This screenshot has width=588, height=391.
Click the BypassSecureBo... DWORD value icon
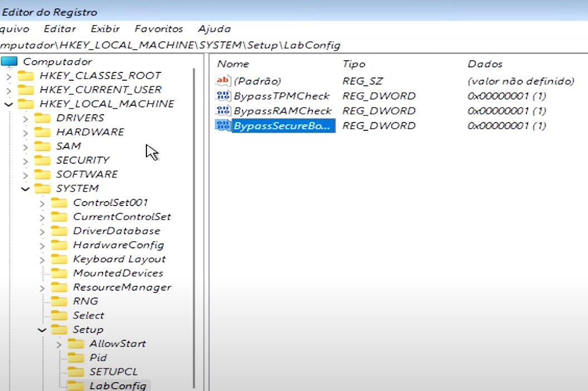coord(223,125)
